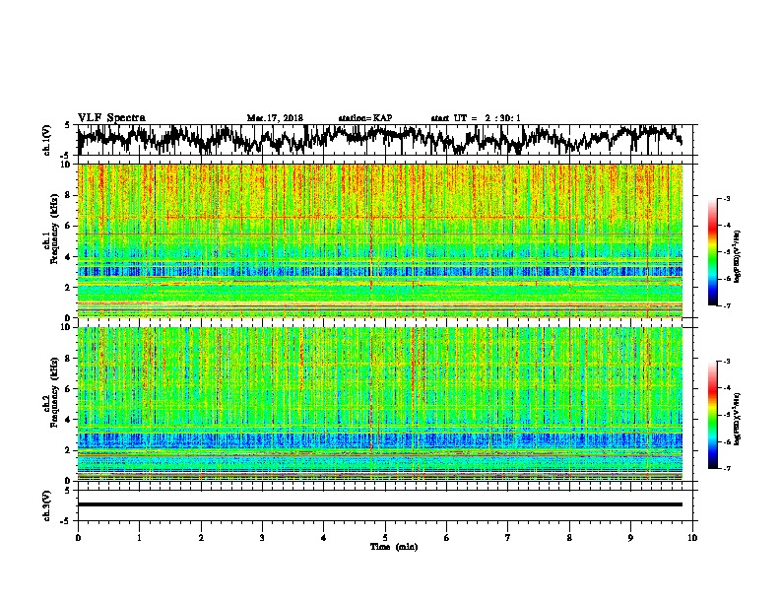The image size is (780, 603).
Task: Click the "2" kHz tick of ch.1 spectrogram
Action: coord(68,288)
